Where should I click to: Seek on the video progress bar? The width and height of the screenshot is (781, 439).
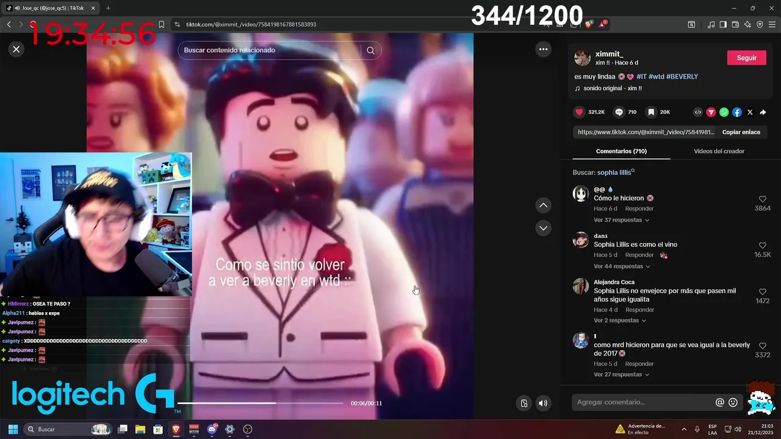(x=261, y=403)
